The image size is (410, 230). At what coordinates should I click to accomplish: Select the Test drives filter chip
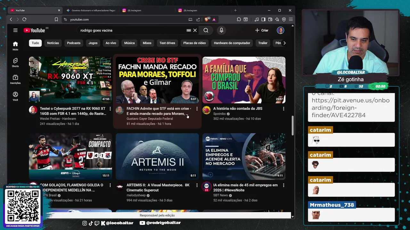[x=167, y=43]
